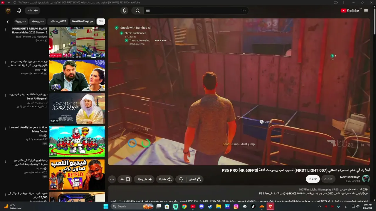The height and width of the screenshot is (211, 376).
Task: Select the From NextGenPlayz filter chip
Action: pos(83,21)
